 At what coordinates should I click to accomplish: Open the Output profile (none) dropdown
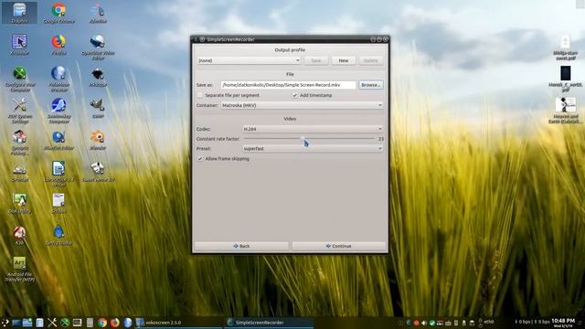(249, 60)
